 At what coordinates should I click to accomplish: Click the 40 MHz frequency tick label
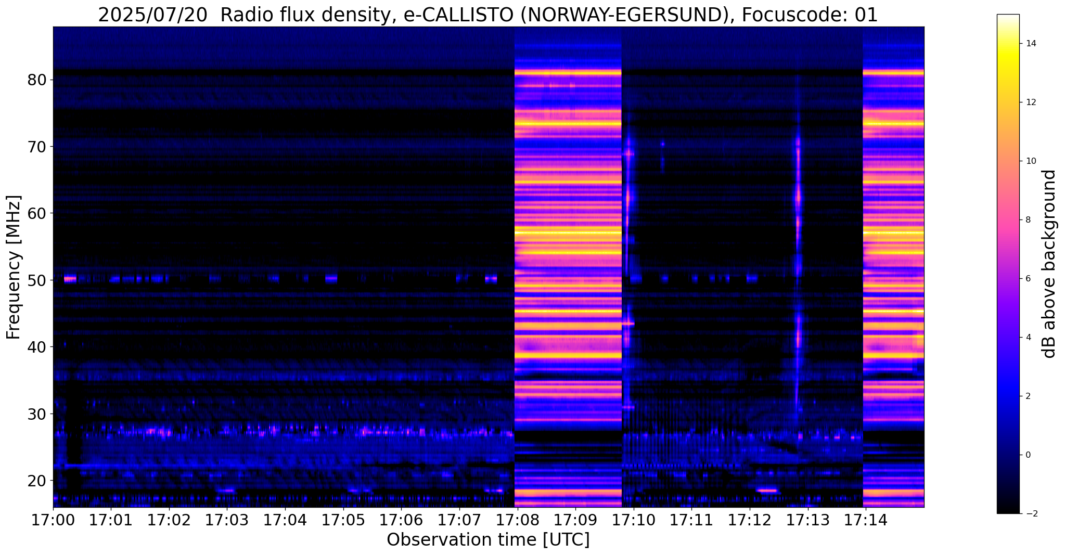[37, 346]
